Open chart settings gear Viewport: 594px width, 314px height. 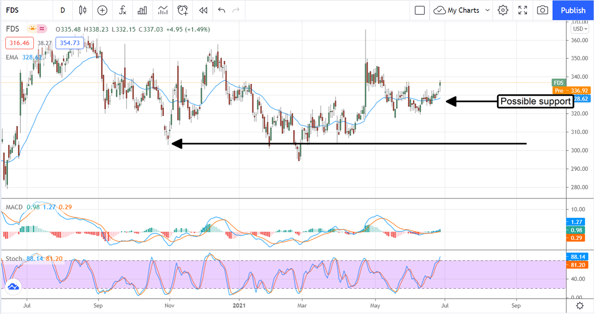coord(503,10)
